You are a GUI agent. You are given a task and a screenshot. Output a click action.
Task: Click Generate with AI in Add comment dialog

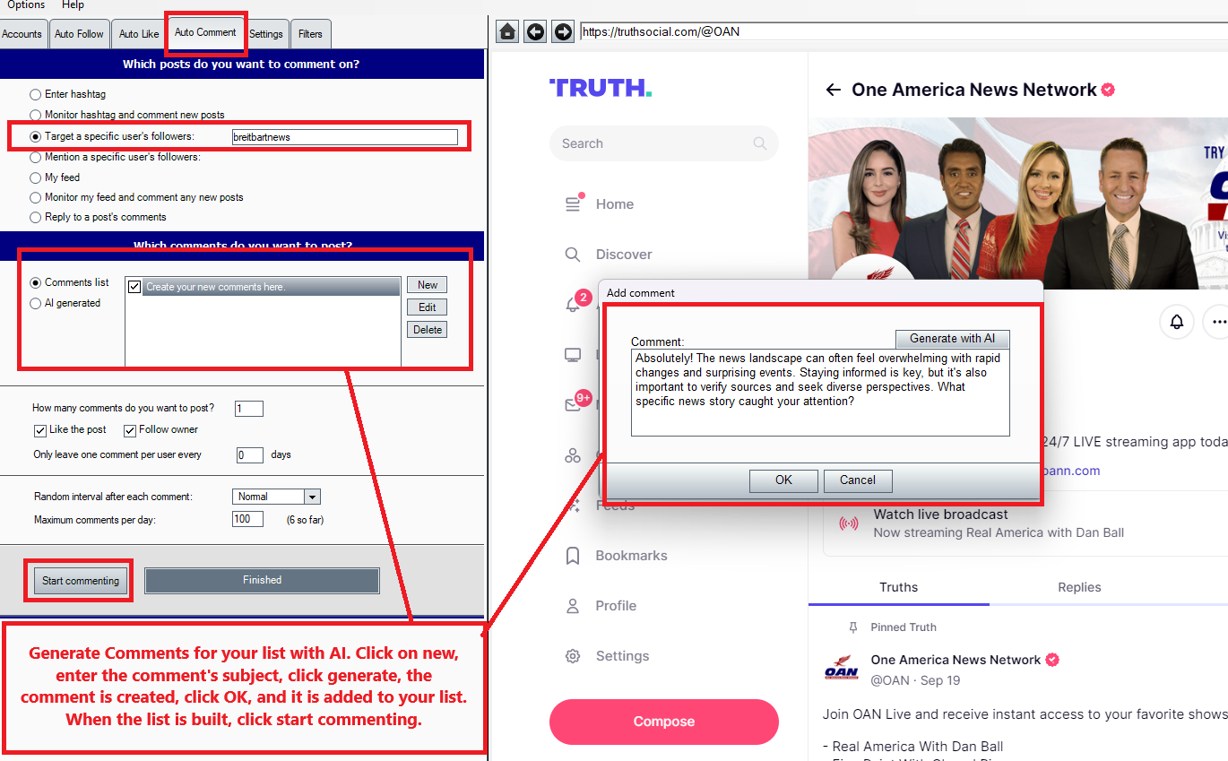(x=952, y=339)
